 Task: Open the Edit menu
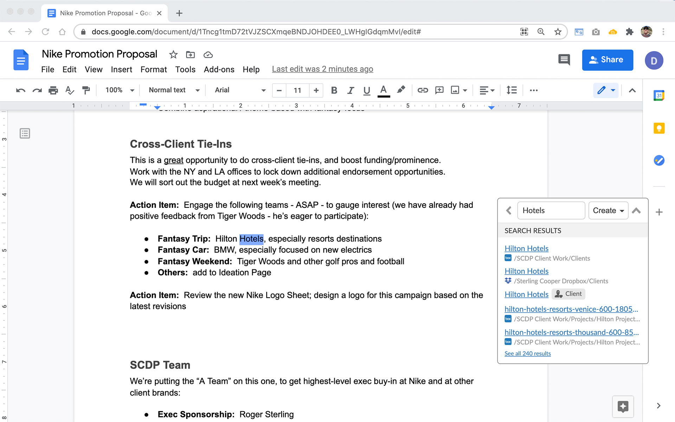[69, 69]
